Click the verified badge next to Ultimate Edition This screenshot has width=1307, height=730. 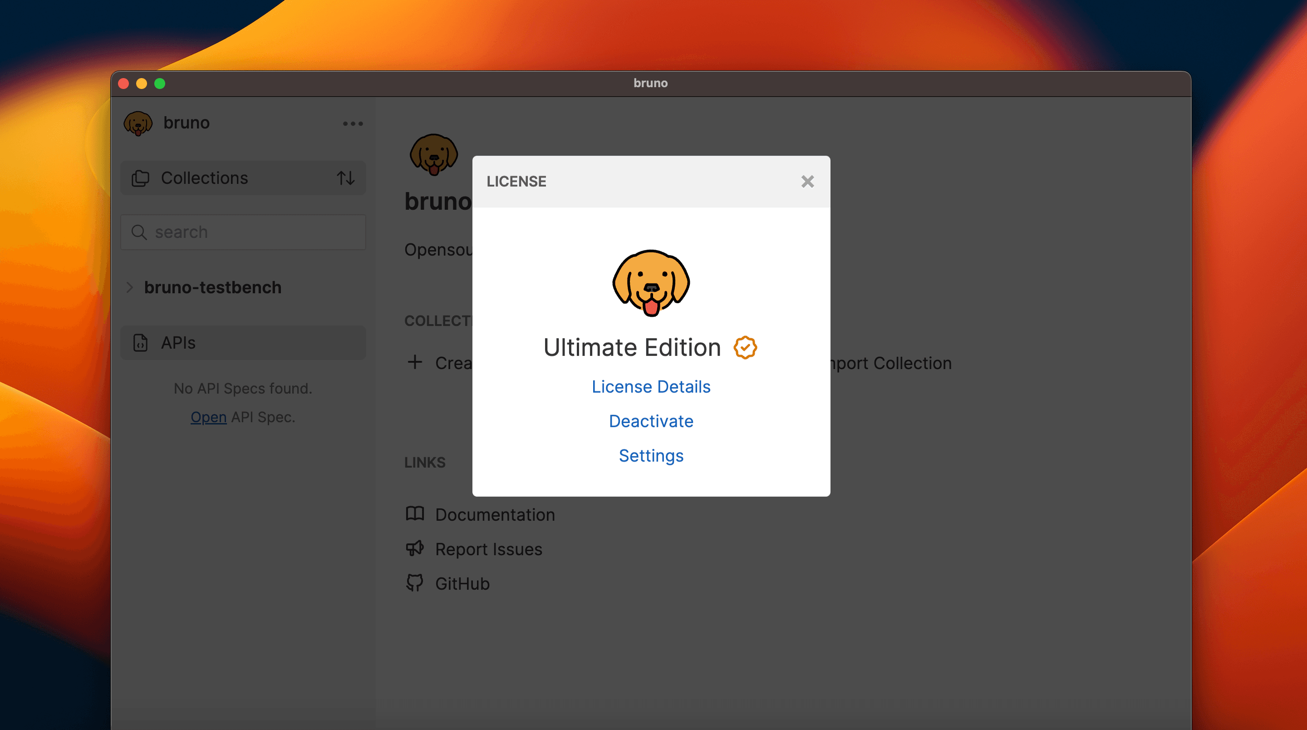point(745,348)
